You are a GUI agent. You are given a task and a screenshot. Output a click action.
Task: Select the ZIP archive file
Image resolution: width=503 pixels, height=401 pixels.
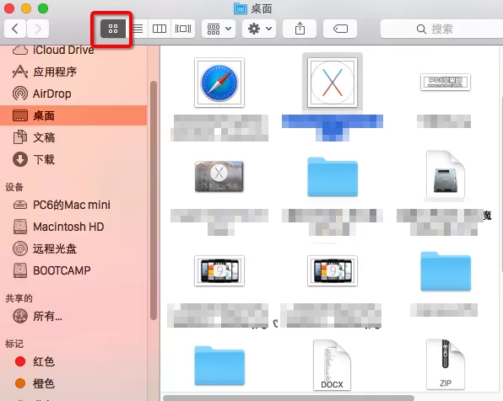pos(446,365)
